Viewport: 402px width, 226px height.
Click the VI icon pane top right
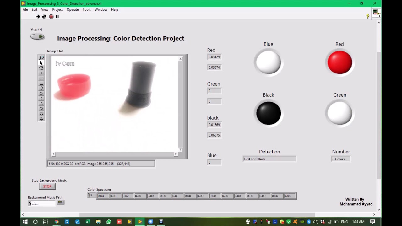coord(376,13)
